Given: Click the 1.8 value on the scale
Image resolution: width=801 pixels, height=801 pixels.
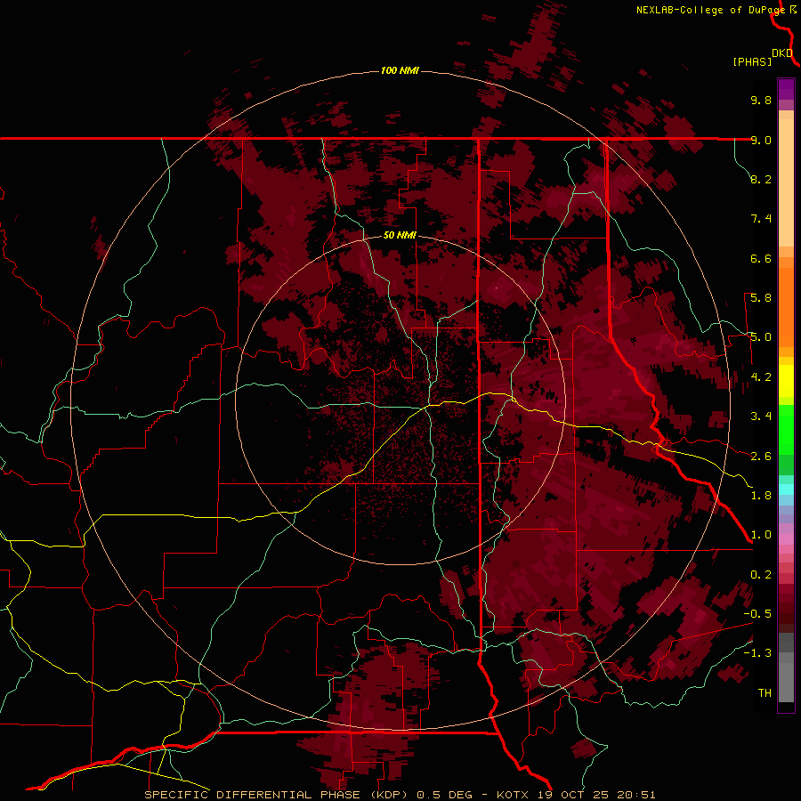Looking at the screenshot, I should tap(761, 496).
